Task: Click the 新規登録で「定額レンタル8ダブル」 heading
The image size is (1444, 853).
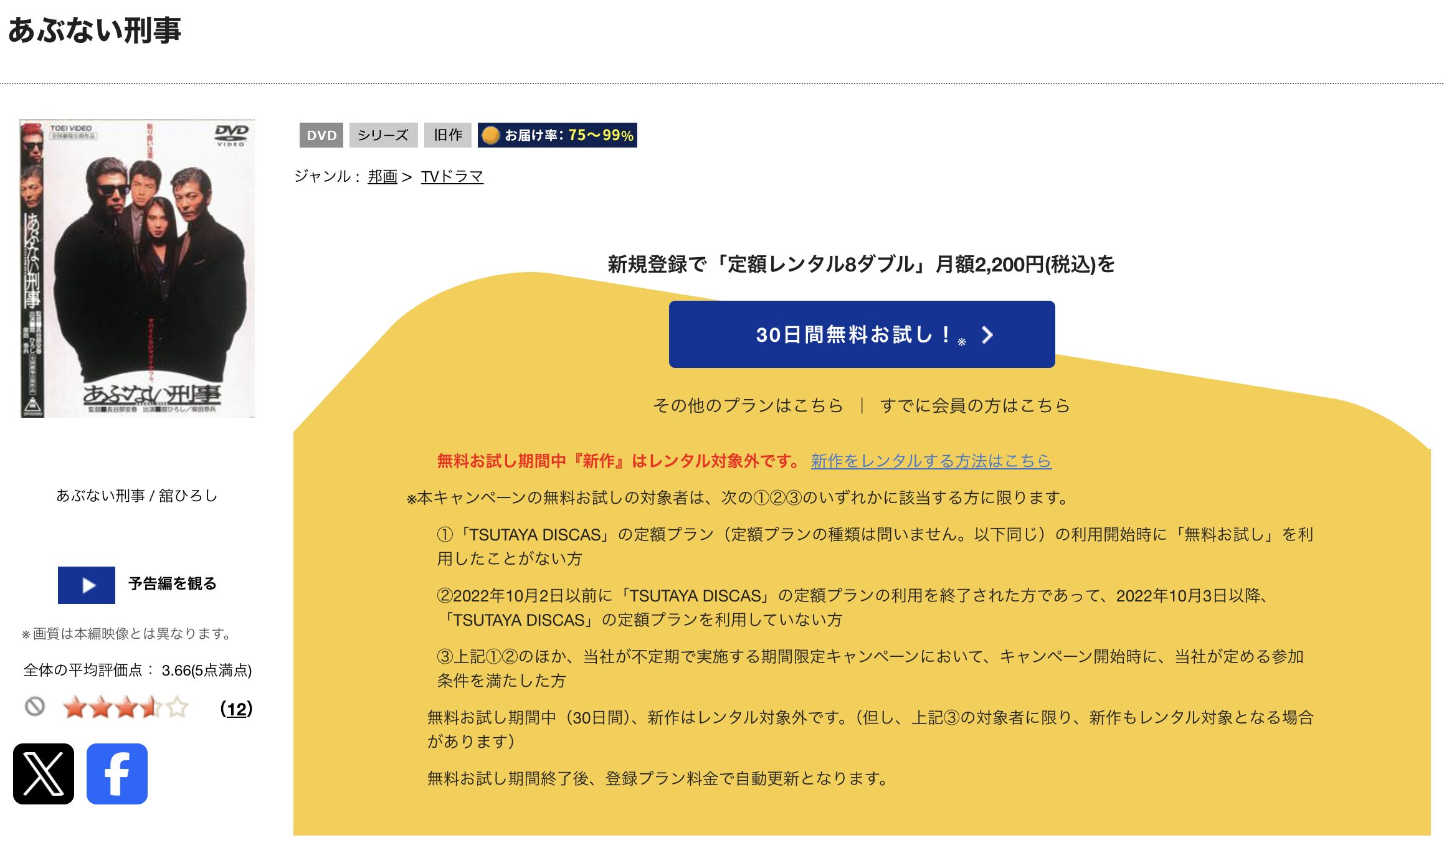Action: coord(862,264)
